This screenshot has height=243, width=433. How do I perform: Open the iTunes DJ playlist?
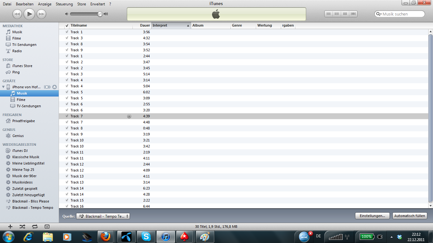(x=20, y=151)
